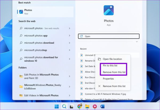Click file icon of Uninstall recent item
Image resolution: width=160 pixels, height=110 pixels.
coord(81,55)
